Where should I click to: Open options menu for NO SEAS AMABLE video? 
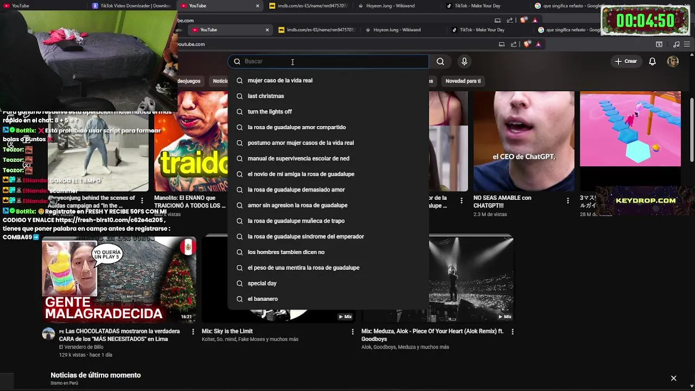click(x=568, y=200)
